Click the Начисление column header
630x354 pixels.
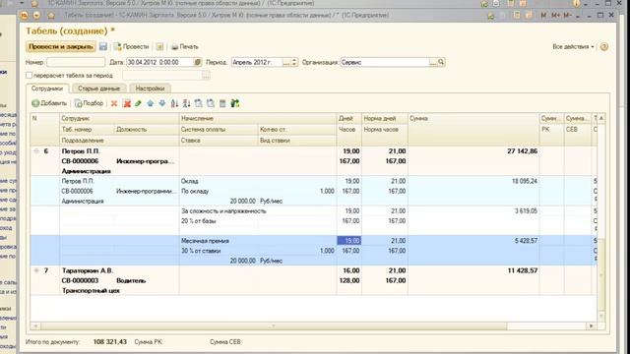point(258,118)
